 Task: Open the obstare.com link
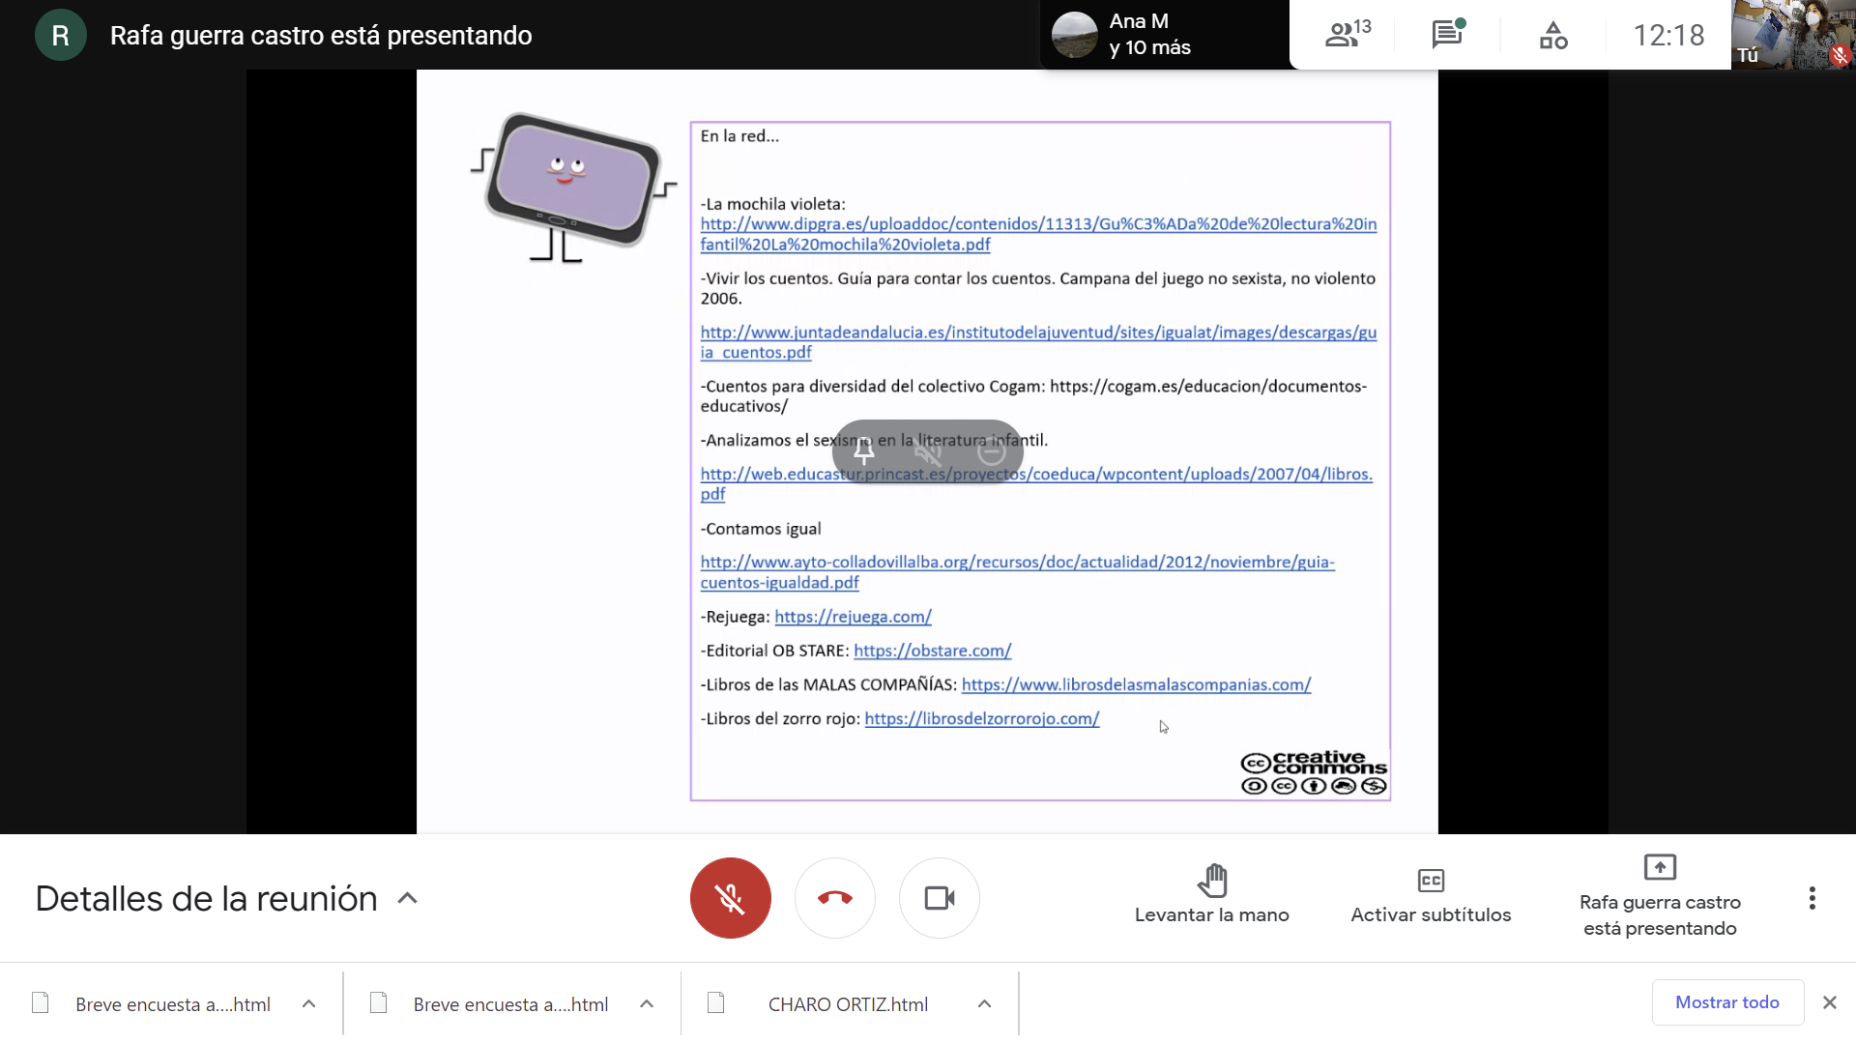pyautogui.click(x=932, y=651)
